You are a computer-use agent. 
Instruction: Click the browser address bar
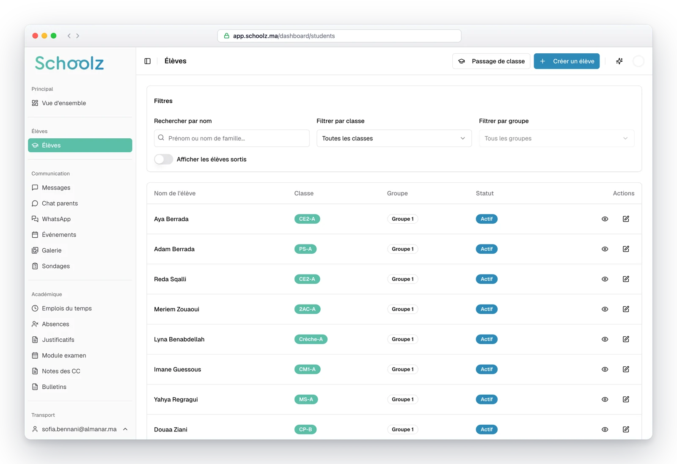tap(339, 36)
